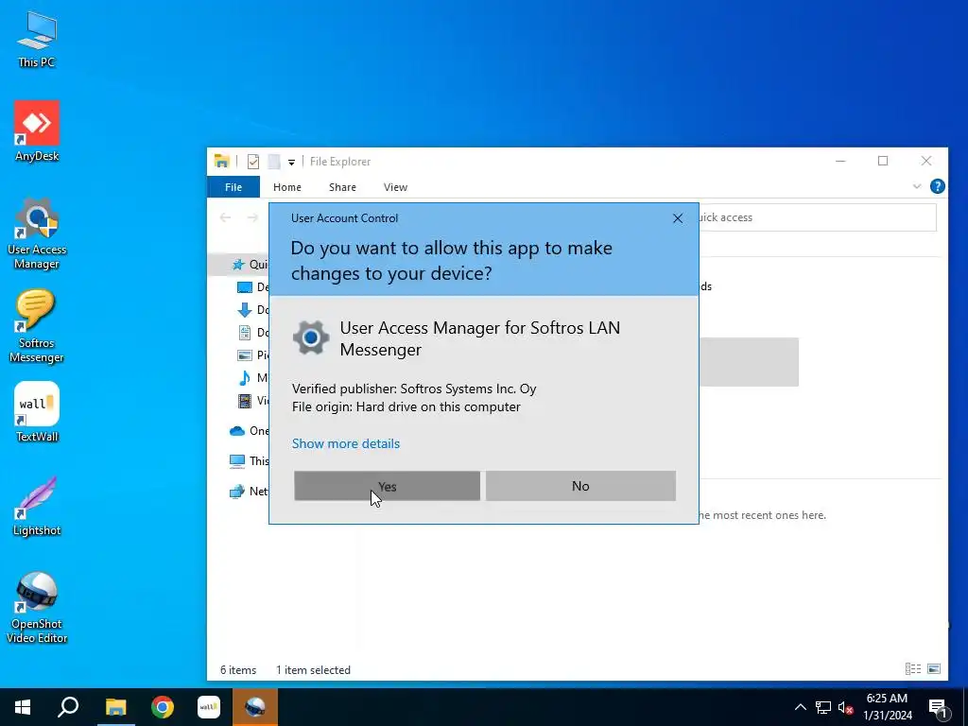
Task: Select This PC desktop icon
Action: tap(37, 40)
